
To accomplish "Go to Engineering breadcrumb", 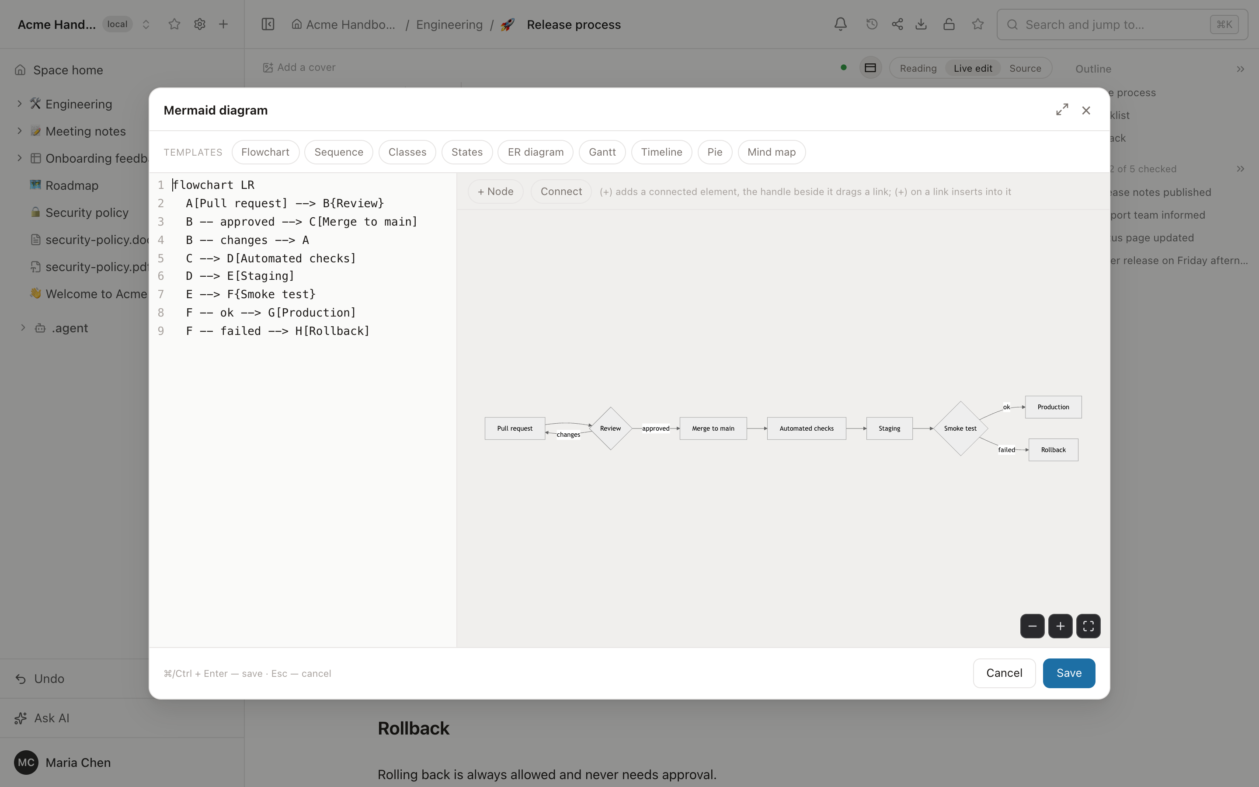I will coord(449,24).
